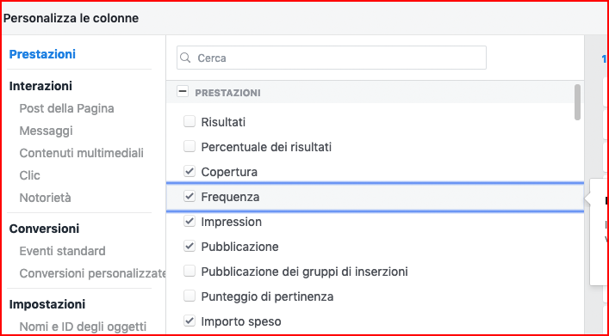Check the Risultati checkbox
Image resolution: width=609 pixels, height=336 pixels.
[190, 122]
